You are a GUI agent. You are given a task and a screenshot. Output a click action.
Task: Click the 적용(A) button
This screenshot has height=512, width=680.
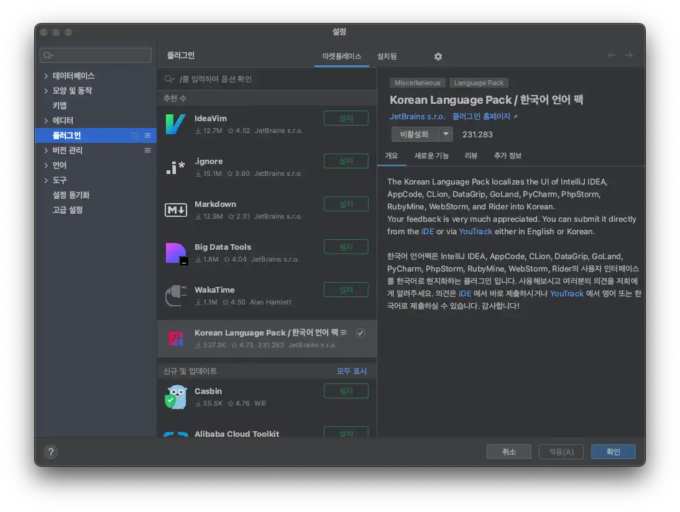click(x=561, y=452)
